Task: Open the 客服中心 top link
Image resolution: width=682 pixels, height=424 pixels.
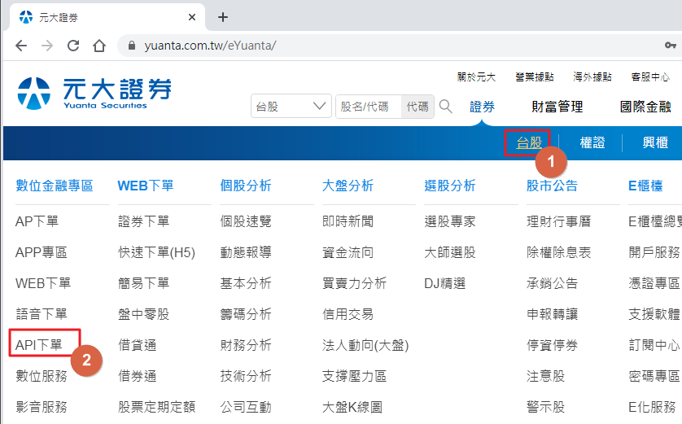Action: click(650, 77)
